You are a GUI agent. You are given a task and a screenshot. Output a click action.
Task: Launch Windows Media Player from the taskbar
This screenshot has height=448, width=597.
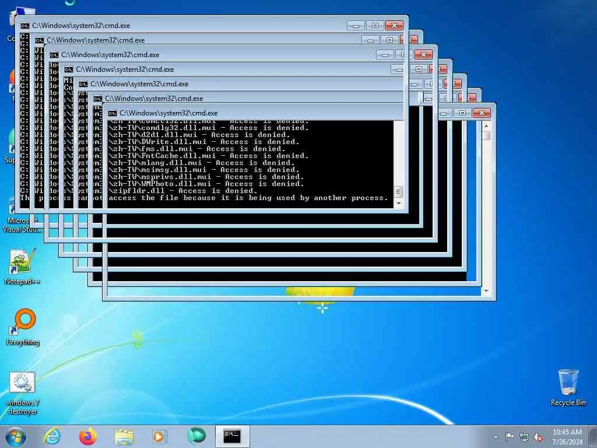pos(159,436)
